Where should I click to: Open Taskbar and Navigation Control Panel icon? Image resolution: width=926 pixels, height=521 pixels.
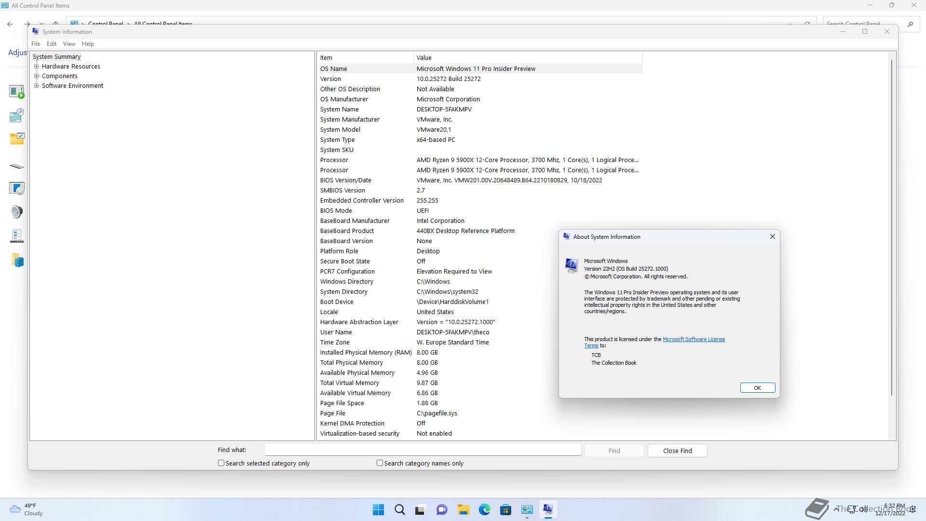coord(17,236)
